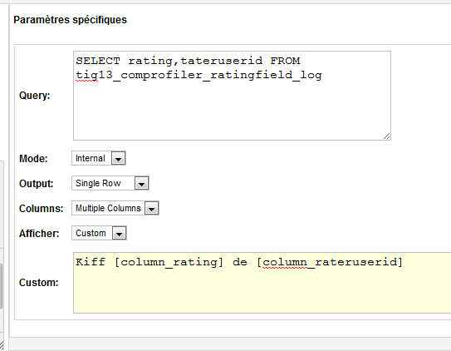Viewport: 451px width, 351px height.
Task: Click the Paramètres spécifiques heading
Action: click(x=70, y=20)
